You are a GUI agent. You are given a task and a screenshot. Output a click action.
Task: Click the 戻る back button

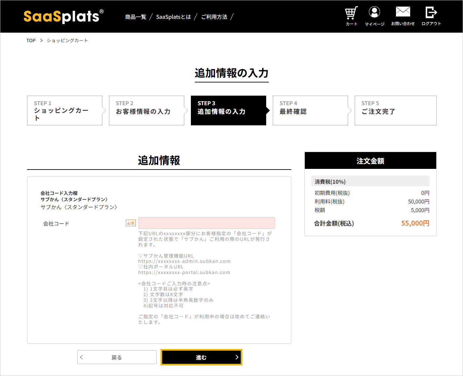117,357
